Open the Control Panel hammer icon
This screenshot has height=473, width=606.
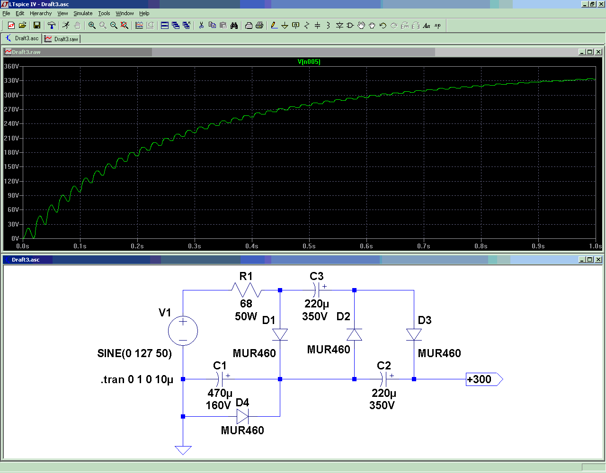click(52, 26)
